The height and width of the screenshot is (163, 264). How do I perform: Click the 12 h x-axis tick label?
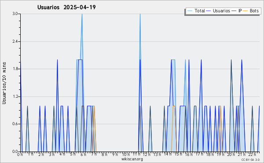pos(147,155)
